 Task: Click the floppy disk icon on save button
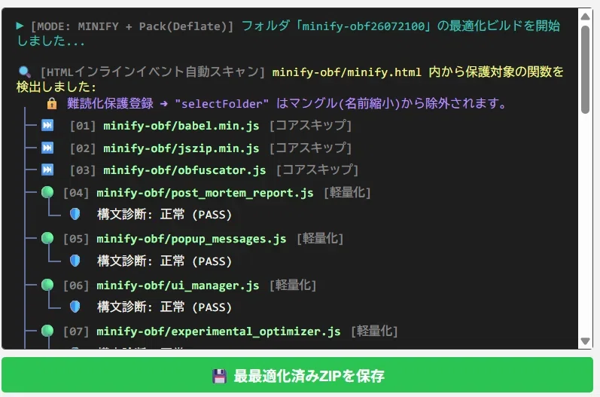(219, 377)
